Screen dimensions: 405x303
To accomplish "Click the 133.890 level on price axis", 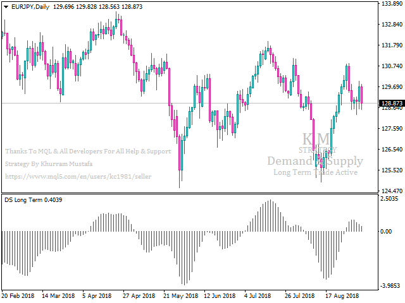I will [391, 4].
